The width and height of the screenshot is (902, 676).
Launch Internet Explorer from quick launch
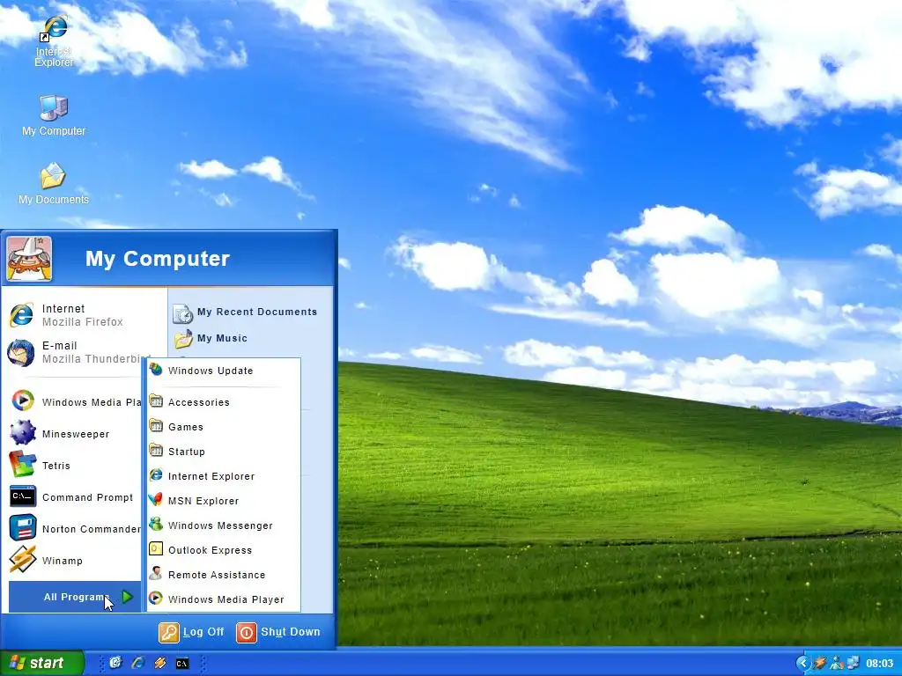pos(137,663)
